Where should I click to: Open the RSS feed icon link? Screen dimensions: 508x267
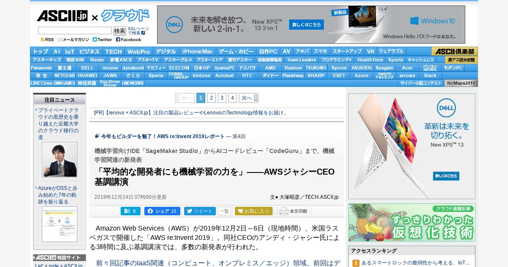click(x=47, y=39)
